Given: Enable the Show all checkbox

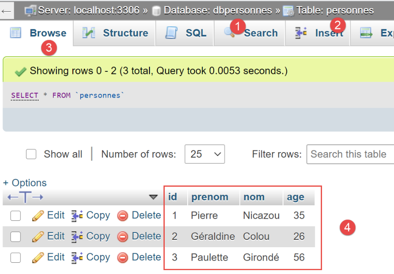Looking at the screenshot, I should (x=31, y=154).
